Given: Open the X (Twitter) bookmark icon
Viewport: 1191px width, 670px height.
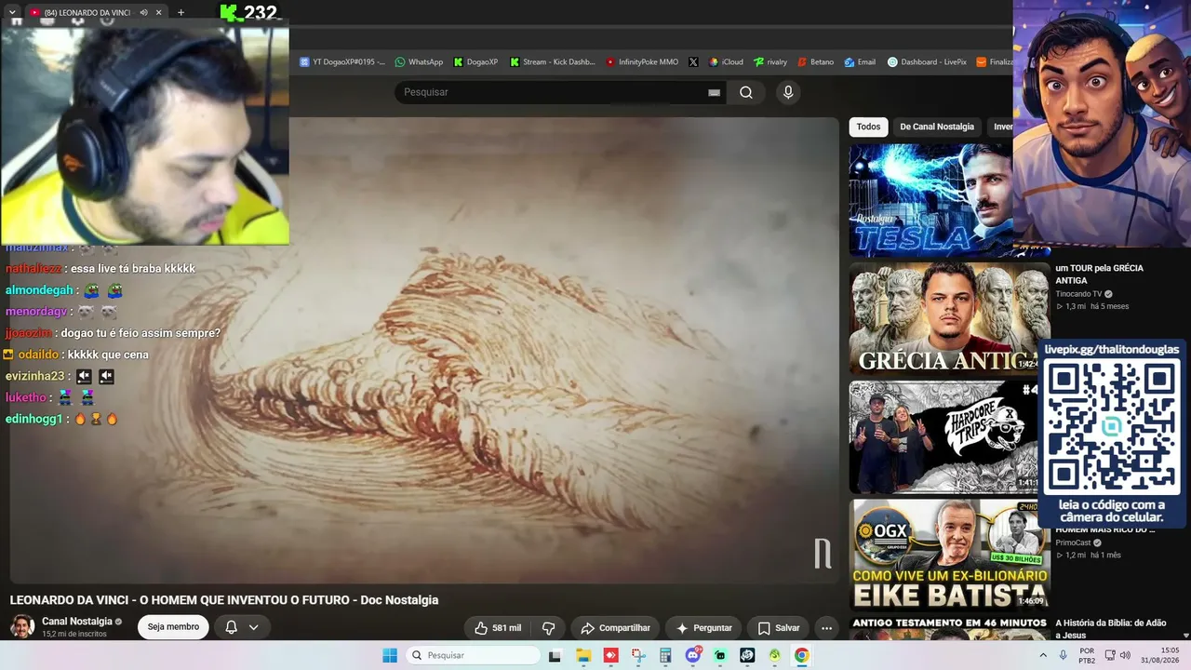Looking at the screenshot, I should pos(693,62).
